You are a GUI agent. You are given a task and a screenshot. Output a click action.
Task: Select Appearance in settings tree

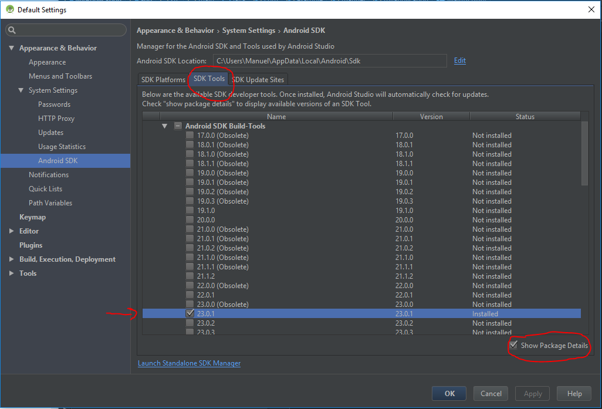[x=47, y=62]
